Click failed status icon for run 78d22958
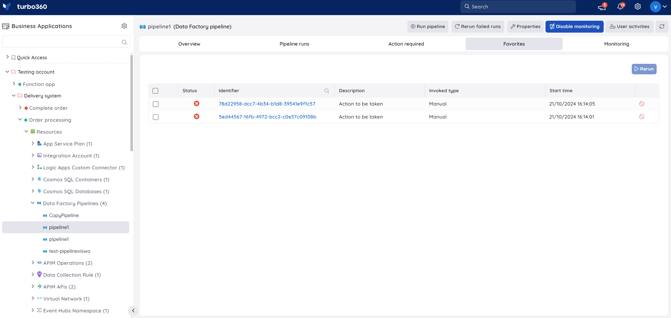671x318 pixels. point(197,103)
